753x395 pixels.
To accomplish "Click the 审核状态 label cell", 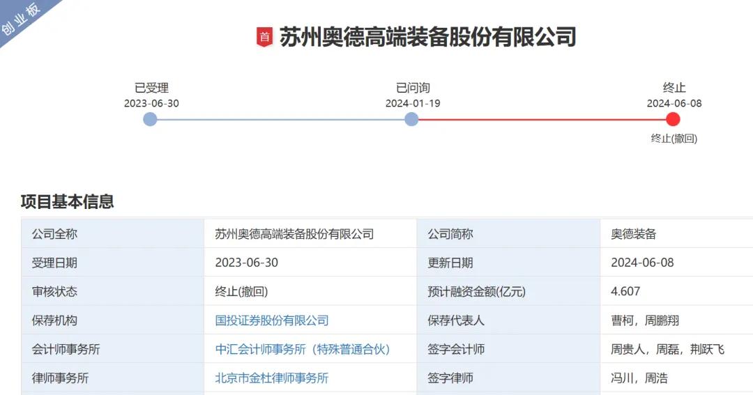I will [113, 291].
